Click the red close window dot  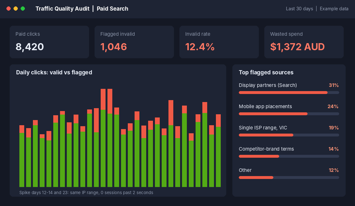pyautogui.click(x=9, y=9)
